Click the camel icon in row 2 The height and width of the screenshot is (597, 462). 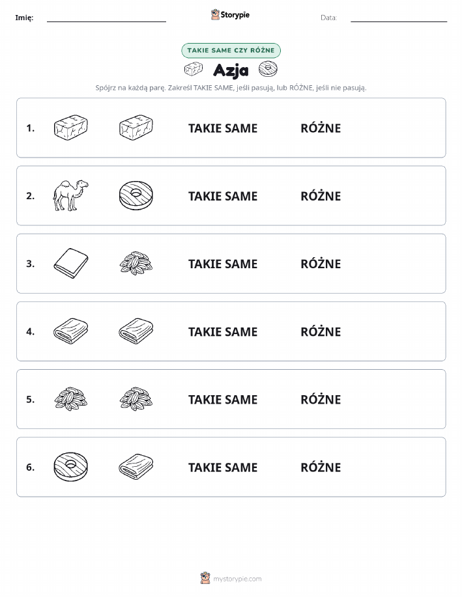(70, 196)
